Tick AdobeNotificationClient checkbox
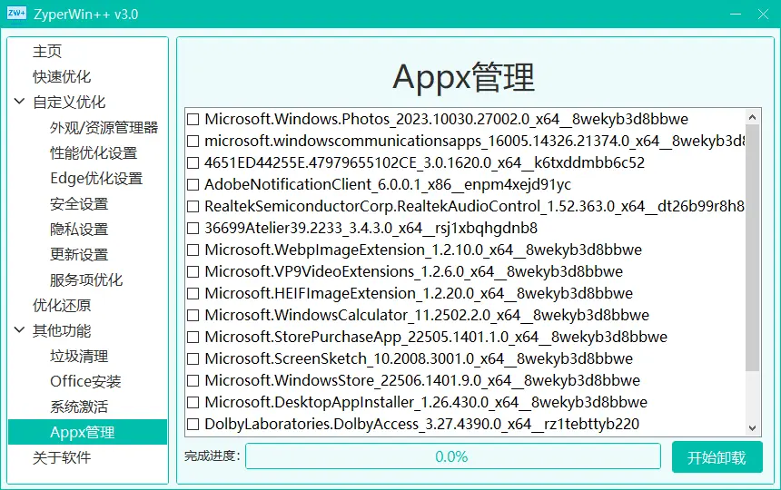The height and width of the screenshot is (490, 781). pos(193,184)
